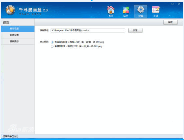Switch to the 更新提示 sidebar tab

[x=18, y=41]
